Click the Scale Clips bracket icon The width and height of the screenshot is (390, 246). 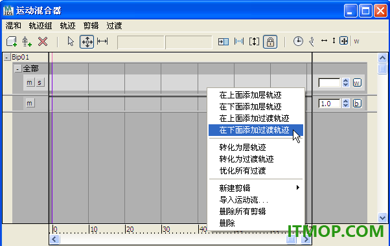tap(254, 41)
